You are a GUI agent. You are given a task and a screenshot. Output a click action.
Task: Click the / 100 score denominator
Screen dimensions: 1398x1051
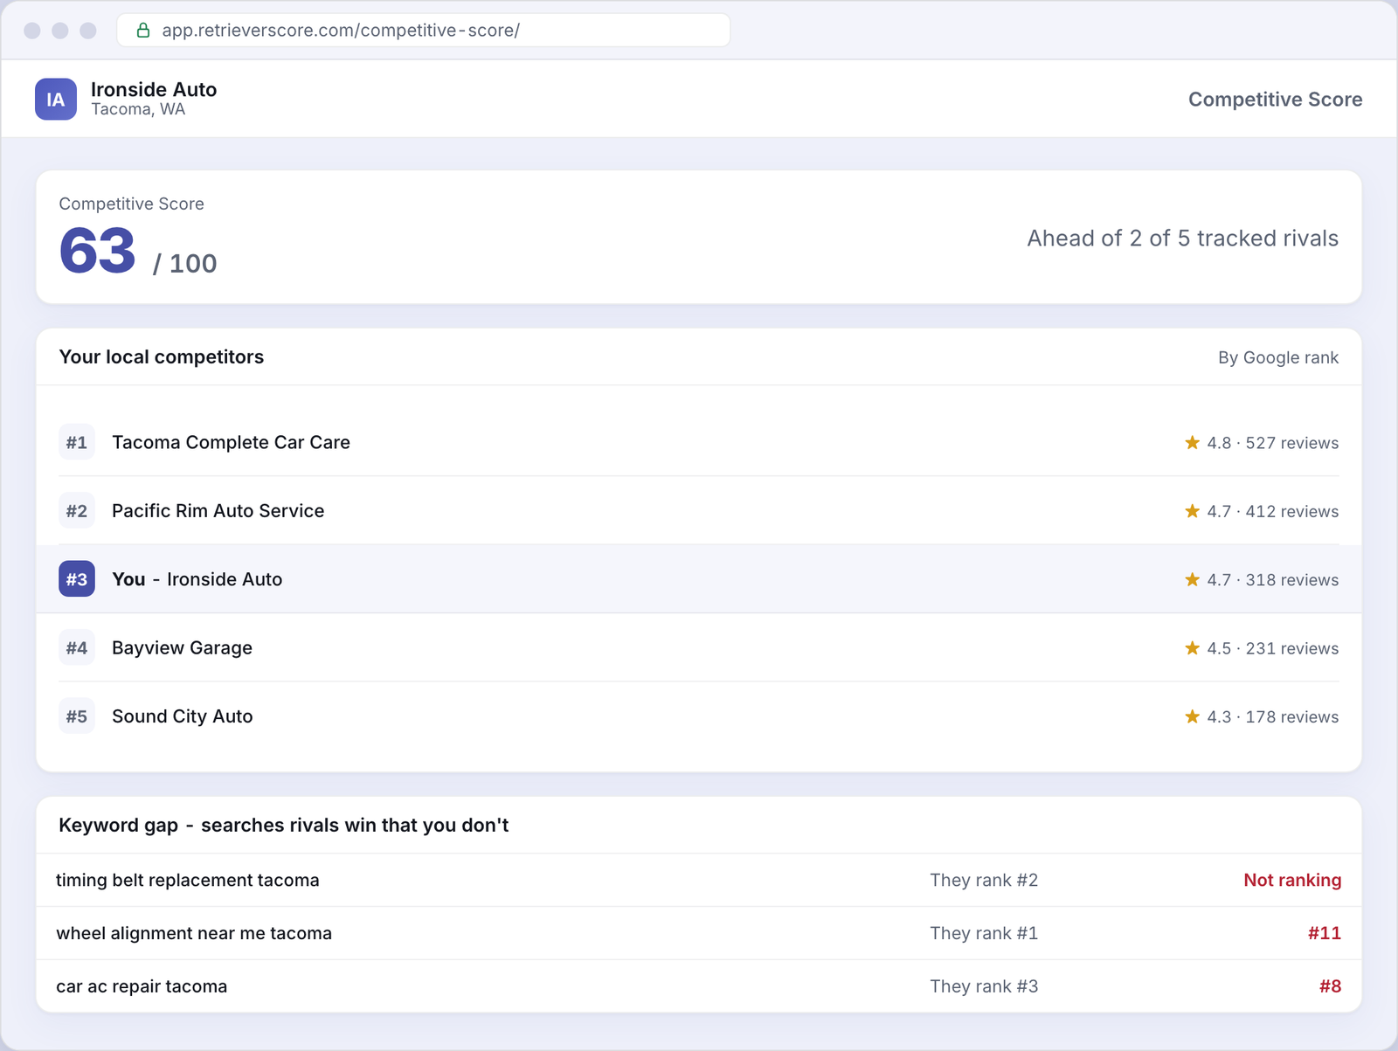click(184, 263)
